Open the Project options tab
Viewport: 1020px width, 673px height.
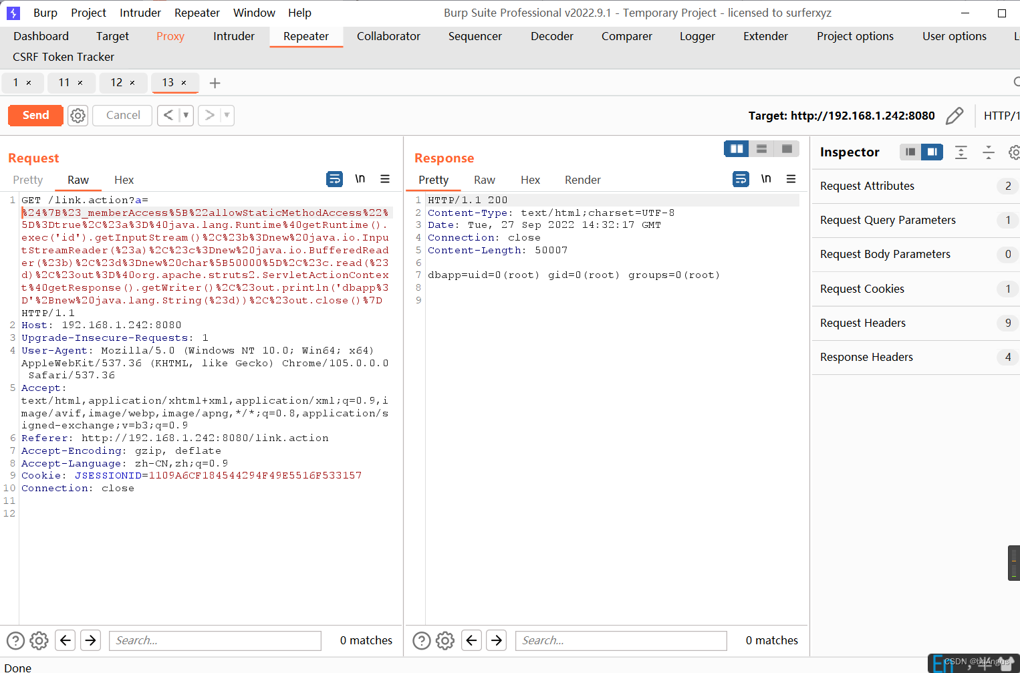tap(855, 36)
